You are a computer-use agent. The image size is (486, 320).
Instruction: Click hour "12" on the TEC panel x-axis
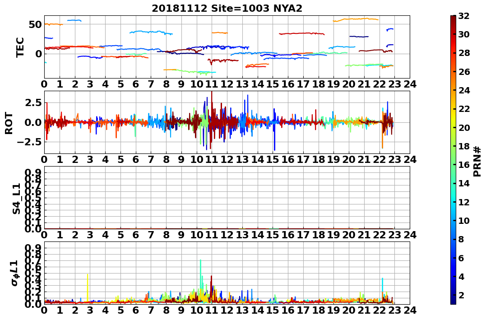click(x=227, y=84)
